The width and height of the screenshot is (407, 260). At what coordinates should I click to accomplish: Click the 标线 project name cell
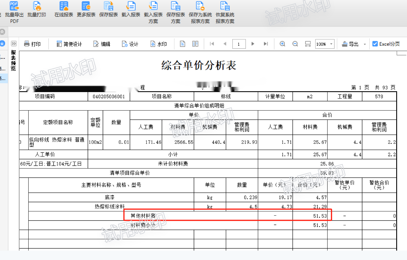226,97
